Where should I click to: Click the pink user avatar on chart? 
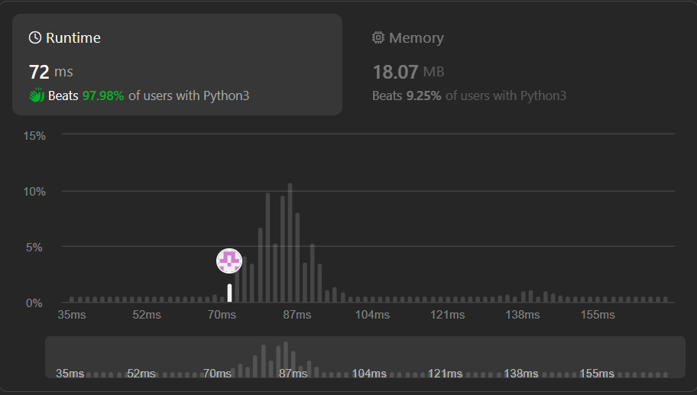click(229, 261)
